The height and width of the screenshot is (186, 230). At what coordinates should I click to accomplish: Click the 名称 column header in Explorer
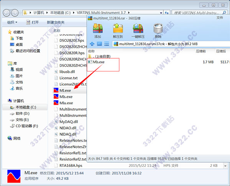[x=57, y=31]
